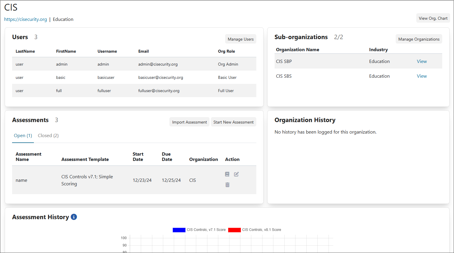Start New Assessment button
Screen dimensions: 454x253
pyautogui.click(x=233, y=122)
